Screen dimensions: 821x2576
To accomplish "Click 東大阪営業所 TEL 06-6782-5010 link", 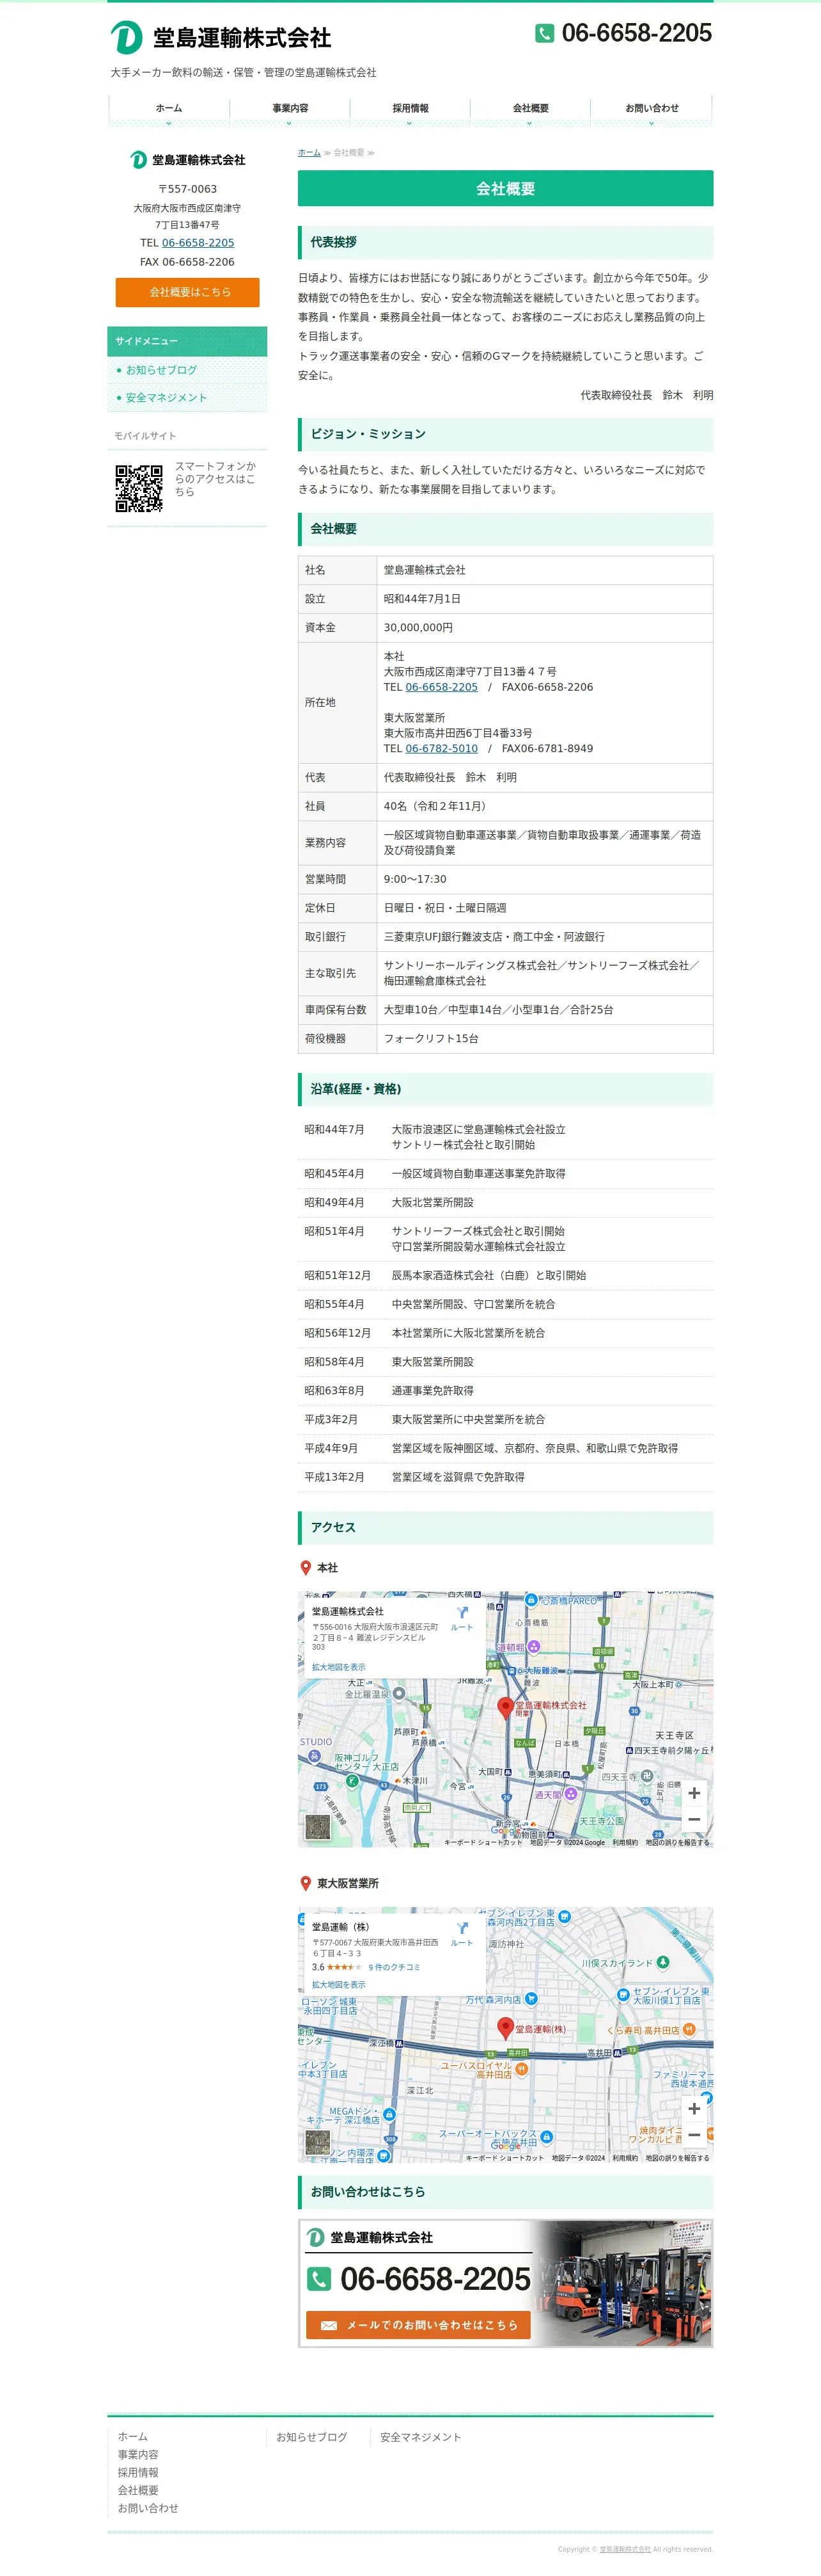I will [x=441, y=748].
